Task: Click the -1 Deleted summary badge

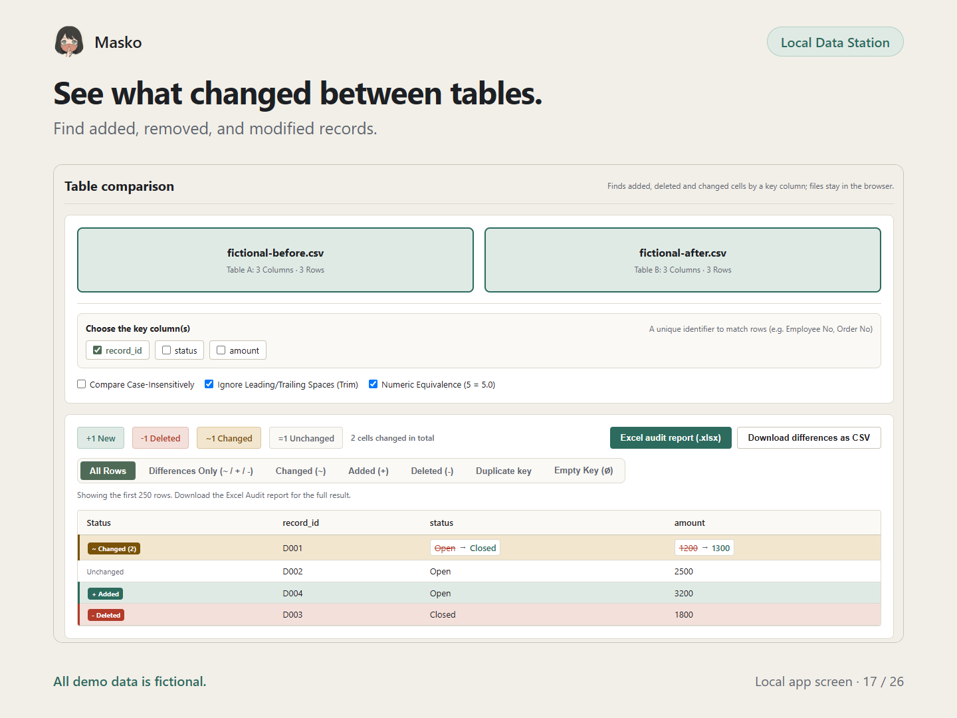Action: (160, 438)
